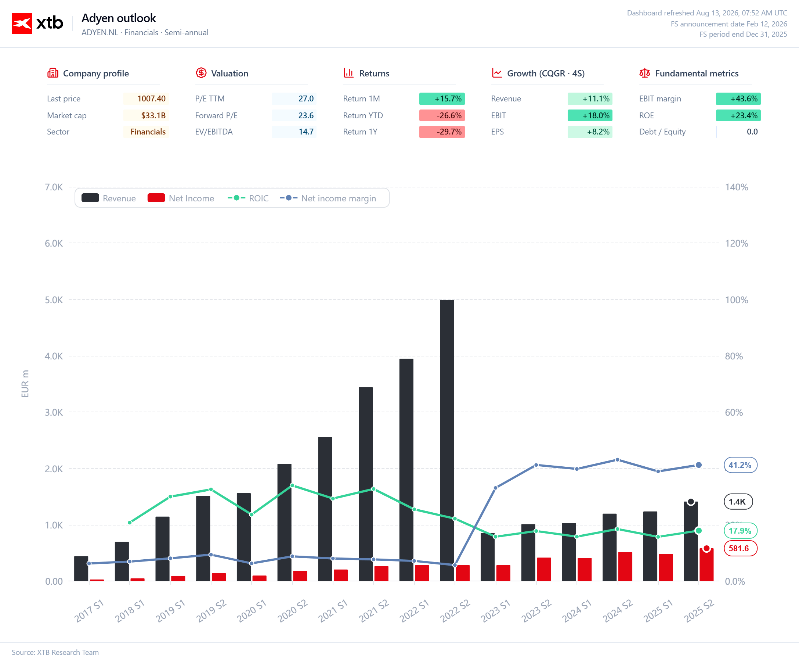Click the FS announcement date line
Screen dimensions: 799x660
(x=729, y=24)
